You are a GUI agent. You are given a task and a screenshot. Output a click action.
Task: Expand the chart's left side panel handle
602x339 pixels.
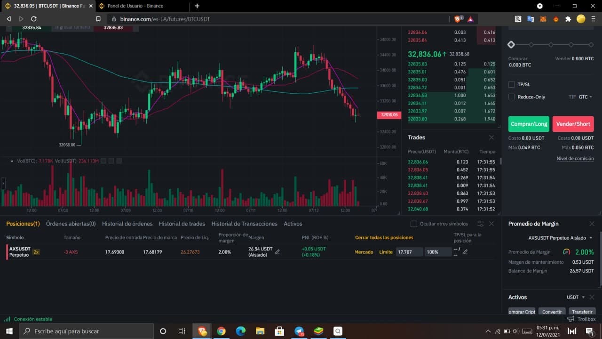2,183
